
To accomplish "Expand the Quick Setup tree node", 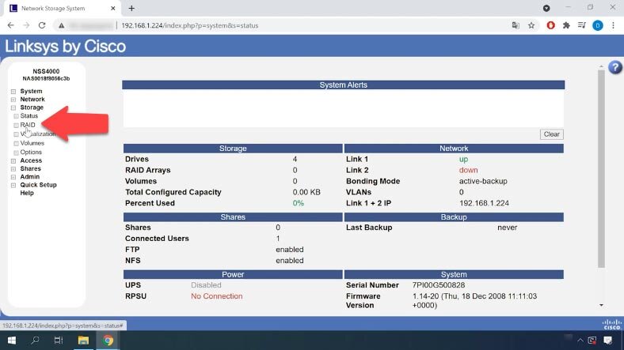I will pyautogui.click(x=13, y=185).
